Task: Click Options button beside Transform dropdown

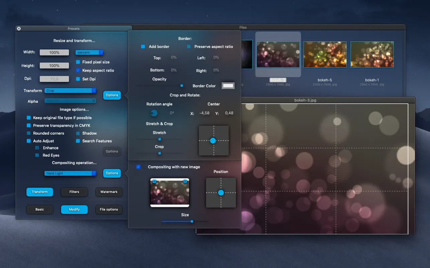Action: tap(112, 95)
